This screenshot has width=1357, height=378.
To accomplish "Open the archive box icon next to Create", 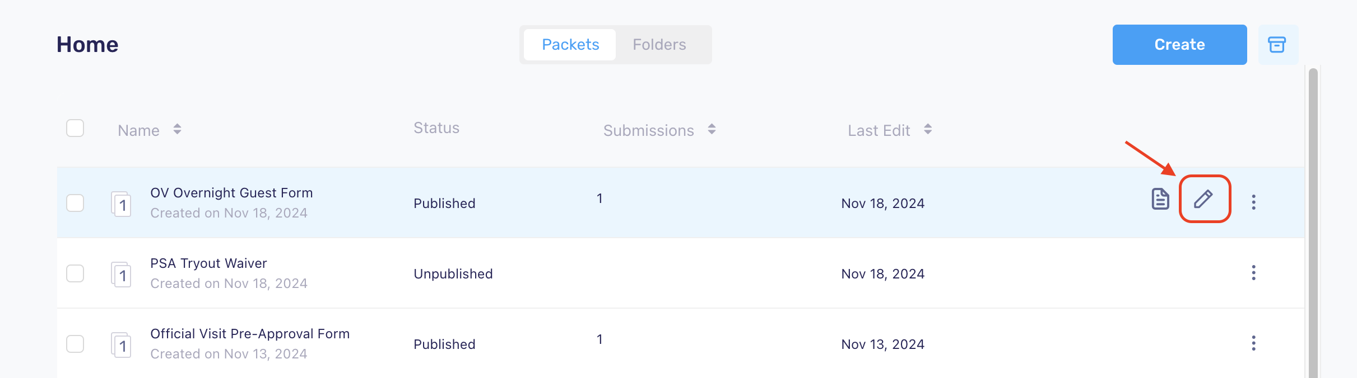I will coord(1277,45).
